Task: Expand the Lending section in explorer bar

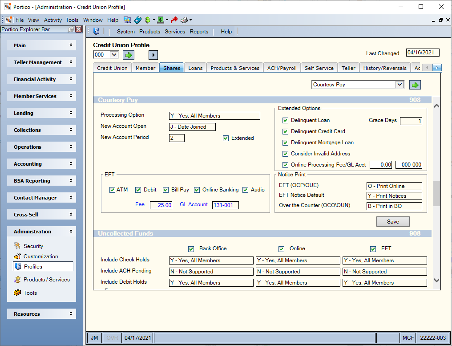Action: 42,113
